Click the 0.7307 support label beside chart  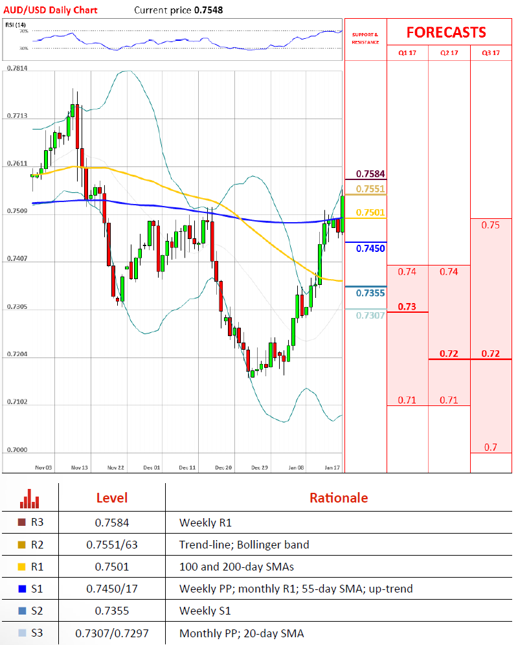370,315
